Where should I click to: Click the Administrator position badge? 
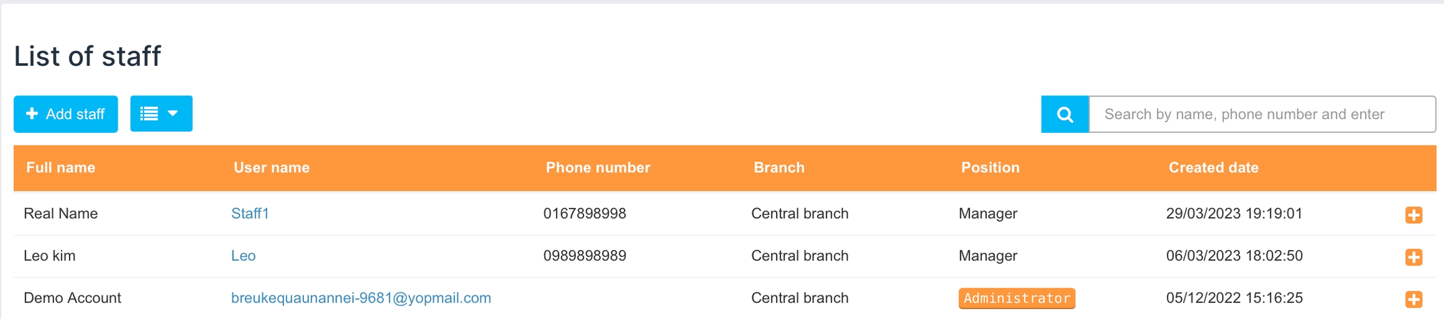point(1016,298)
